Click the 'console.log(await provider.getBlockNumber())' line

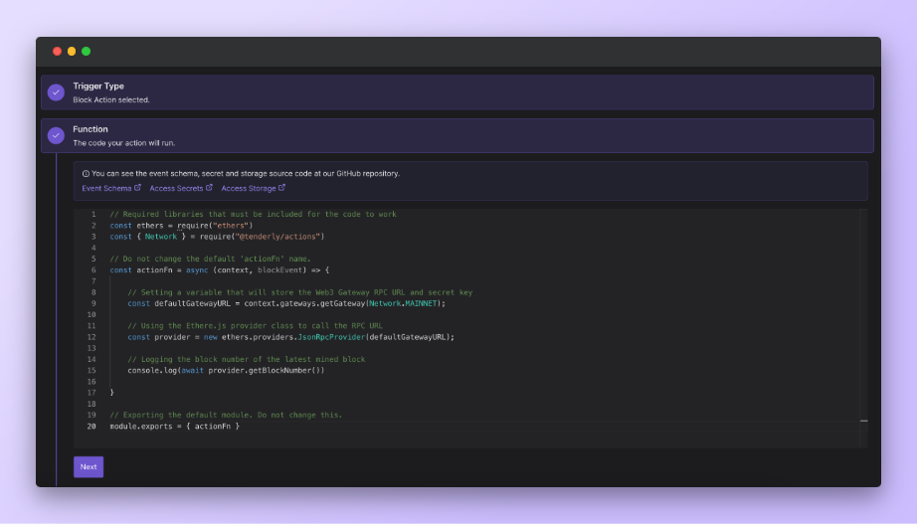point(226,370)
